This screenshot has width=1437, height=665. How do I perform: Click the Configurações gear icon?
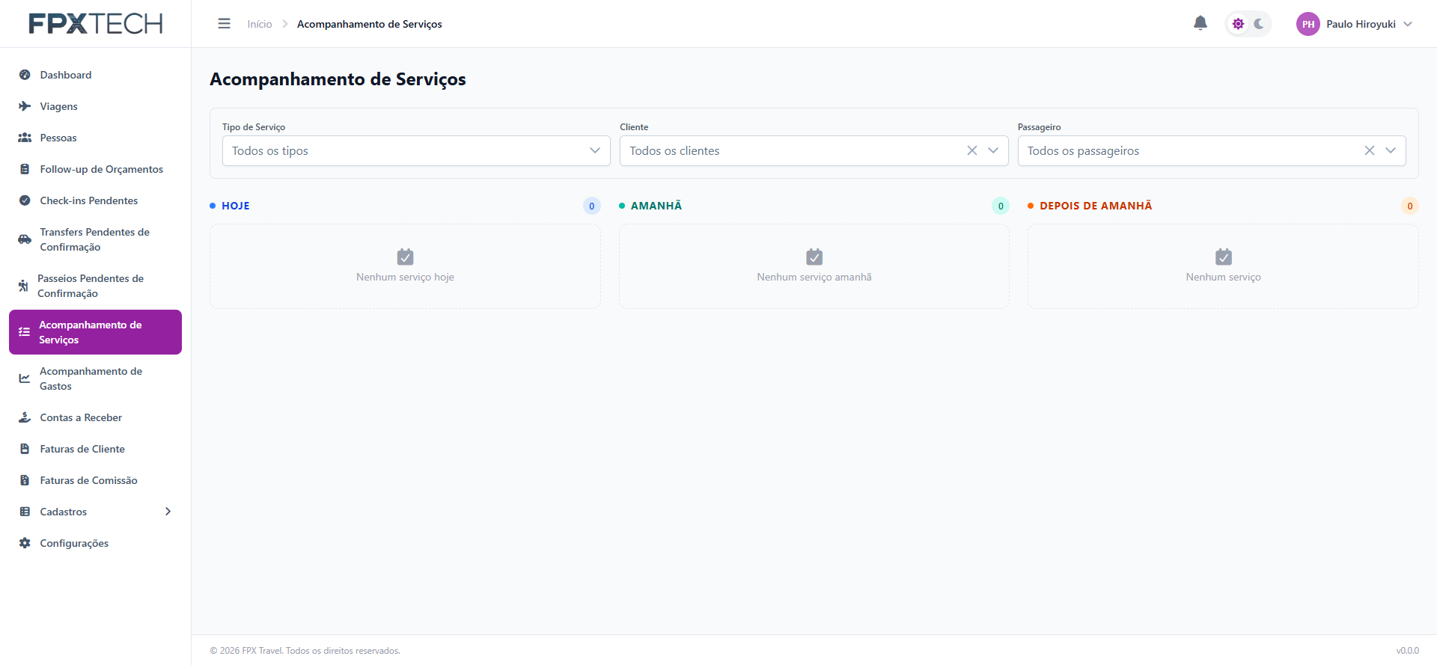coord(25,543)
